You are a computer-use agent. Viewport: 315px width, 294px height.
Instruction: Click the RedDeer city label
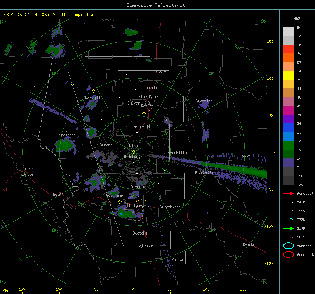coord(148,106)
